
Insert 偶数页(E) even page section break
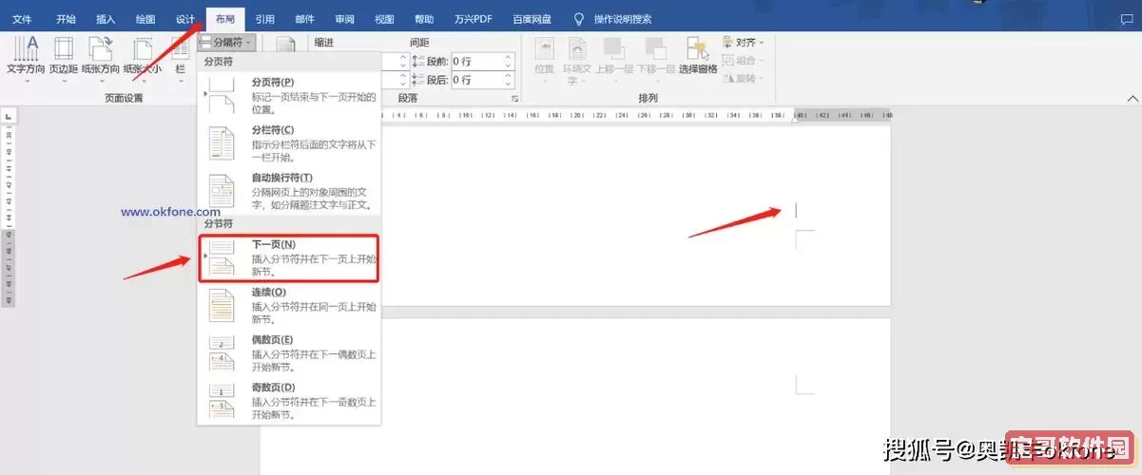pyautogui.click(x=290, y=352)
